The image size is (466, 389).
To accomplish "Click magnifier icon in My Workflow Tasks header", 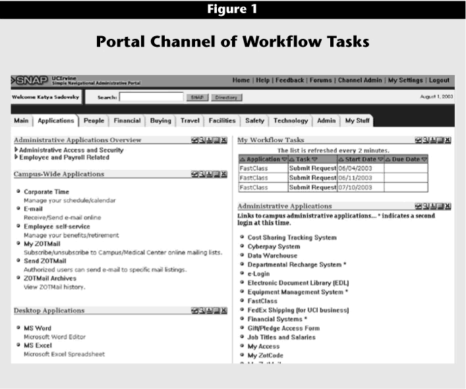I will [x=426, y=140].
